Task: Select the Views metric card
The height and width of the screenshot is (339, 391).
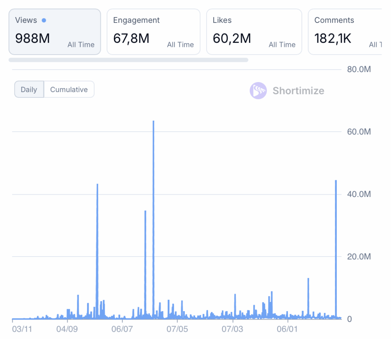Action: pos(55,32)
